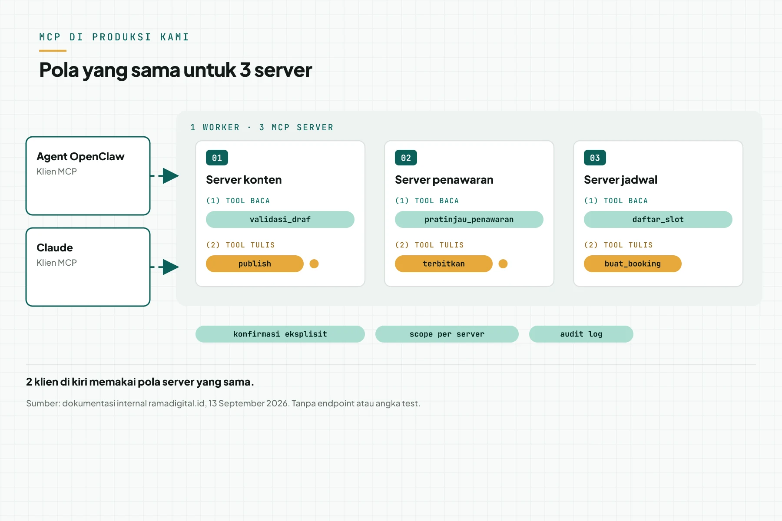Click the 'Sumber: dokumentasi internal' footnote
Screen dimensions: 782x521
223,403
